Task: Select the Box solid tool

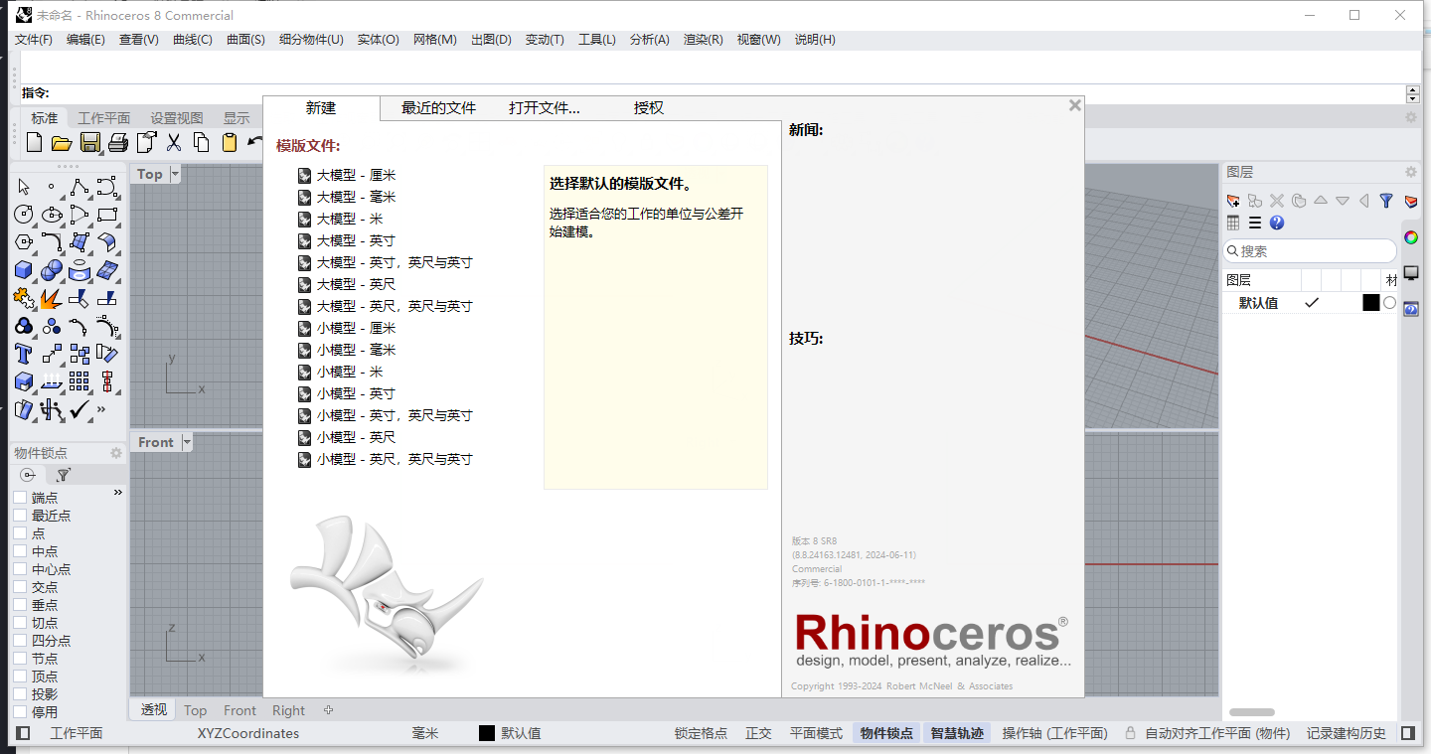Action: (24, 269)
